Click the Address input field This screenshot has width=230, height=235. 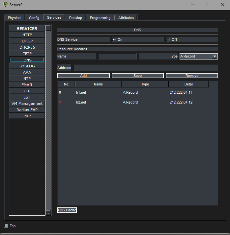[145, 68]
